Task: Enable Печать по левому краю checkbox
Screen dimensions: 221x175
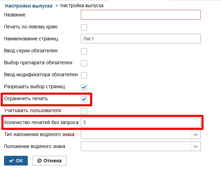Action: click(x=84, y=27)
